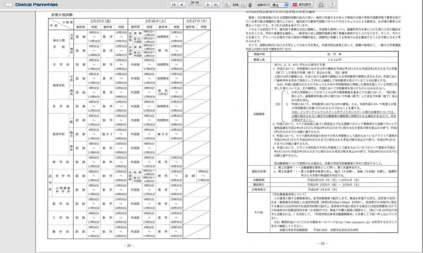Click the 農学部 row label

[61, 232]
